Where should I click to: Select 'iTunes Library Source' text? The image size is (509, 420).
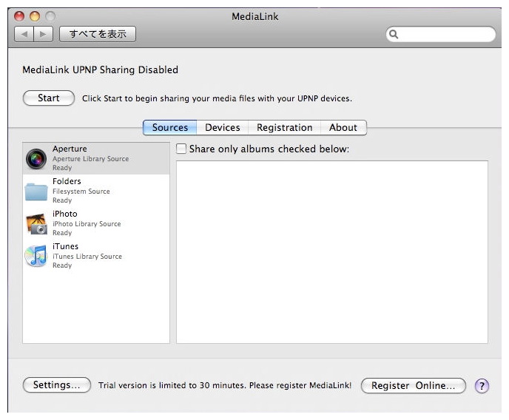coord(87,257)
